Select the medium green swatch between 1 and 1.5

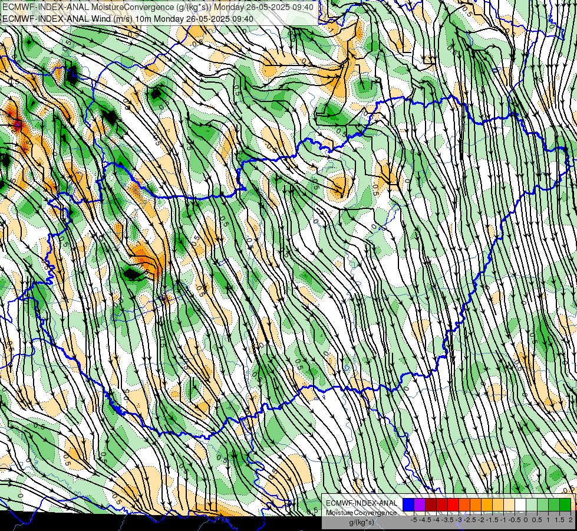click(x=554, y=504)
